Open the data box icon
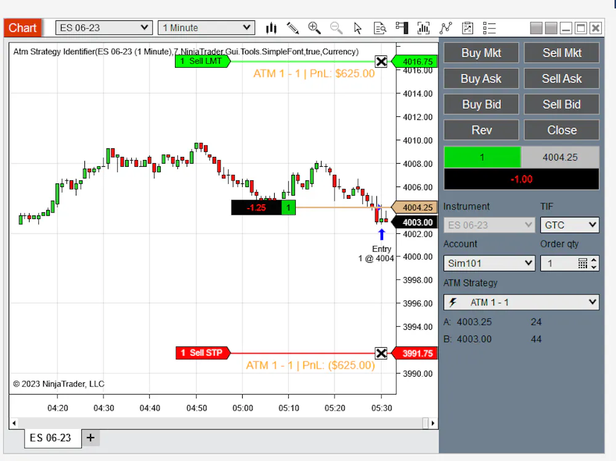Screen dimensions: 616x461 coord(380,28)
